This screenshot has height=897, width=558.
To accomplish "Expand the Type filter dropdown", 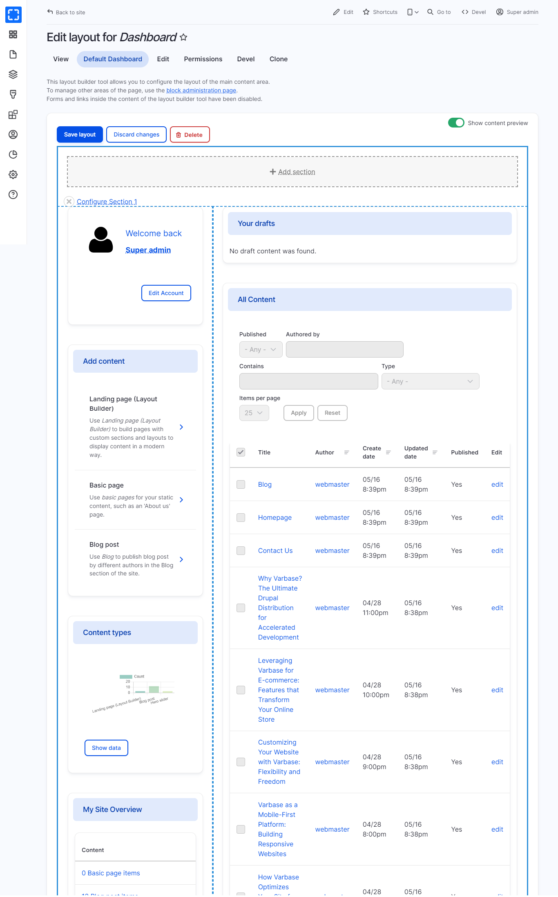I will 430,381.
